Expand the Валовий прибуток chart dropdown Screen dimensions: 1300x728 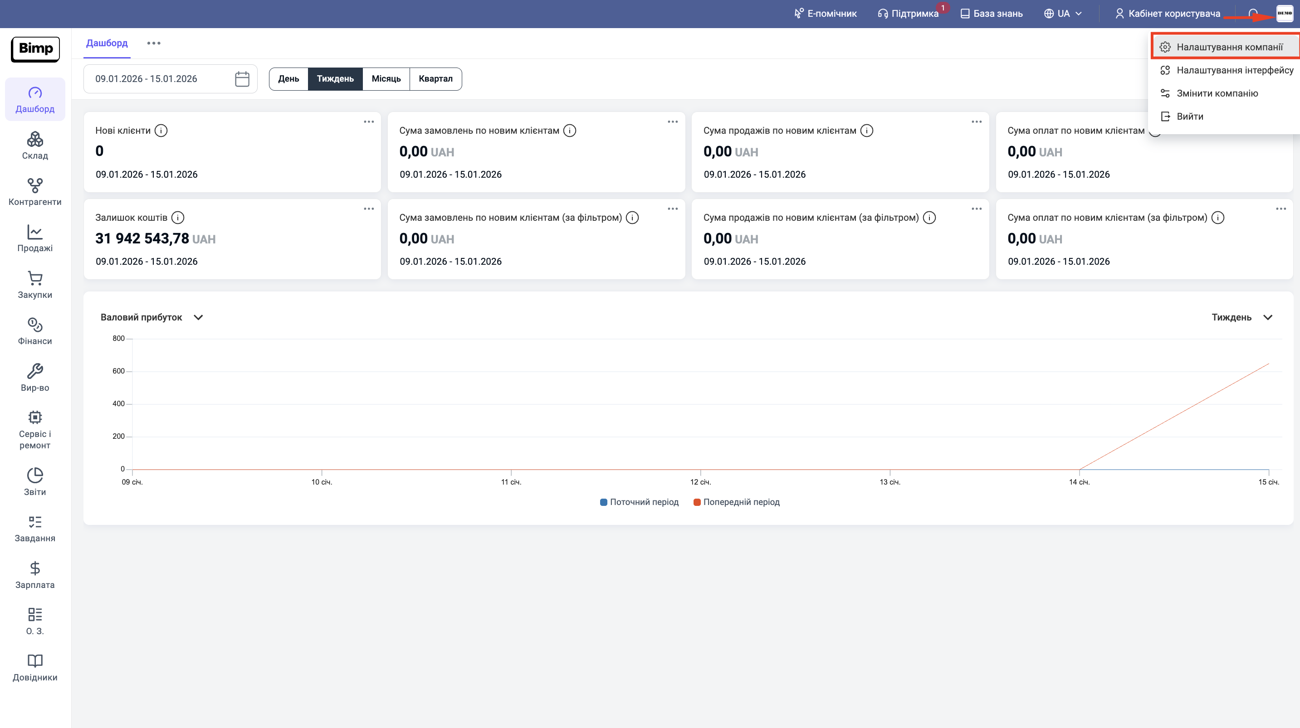point(198,317)
